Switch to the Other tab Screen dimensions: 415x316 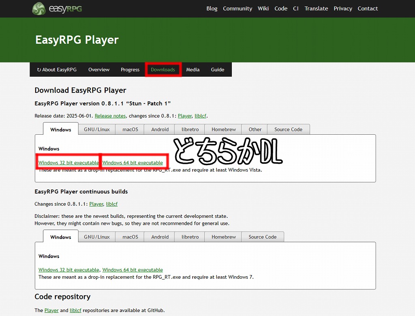click(x=255, y=129)
